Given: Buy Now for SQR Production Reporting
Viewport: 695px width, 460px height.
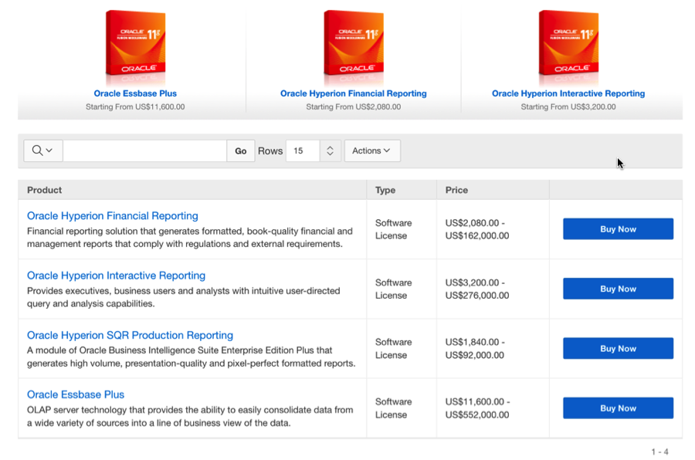Looking at the screenshot, I should click(x=618, y=348).
